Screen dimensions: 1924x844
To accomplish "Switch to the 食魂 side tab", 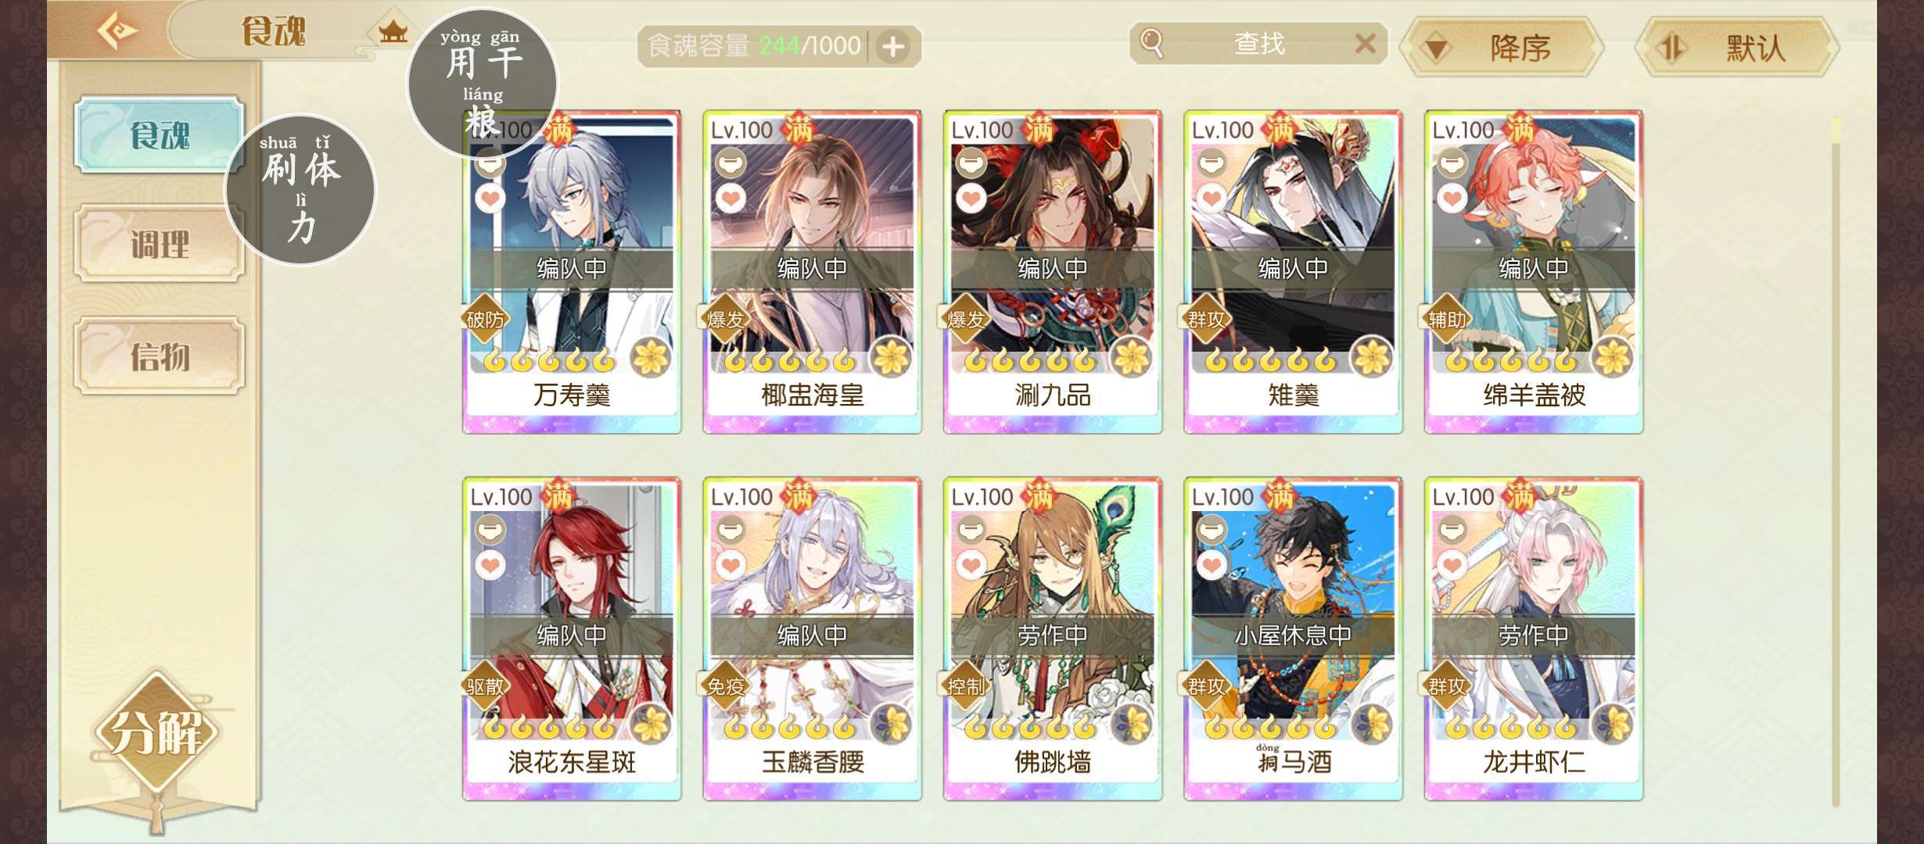I will [160, 134].
